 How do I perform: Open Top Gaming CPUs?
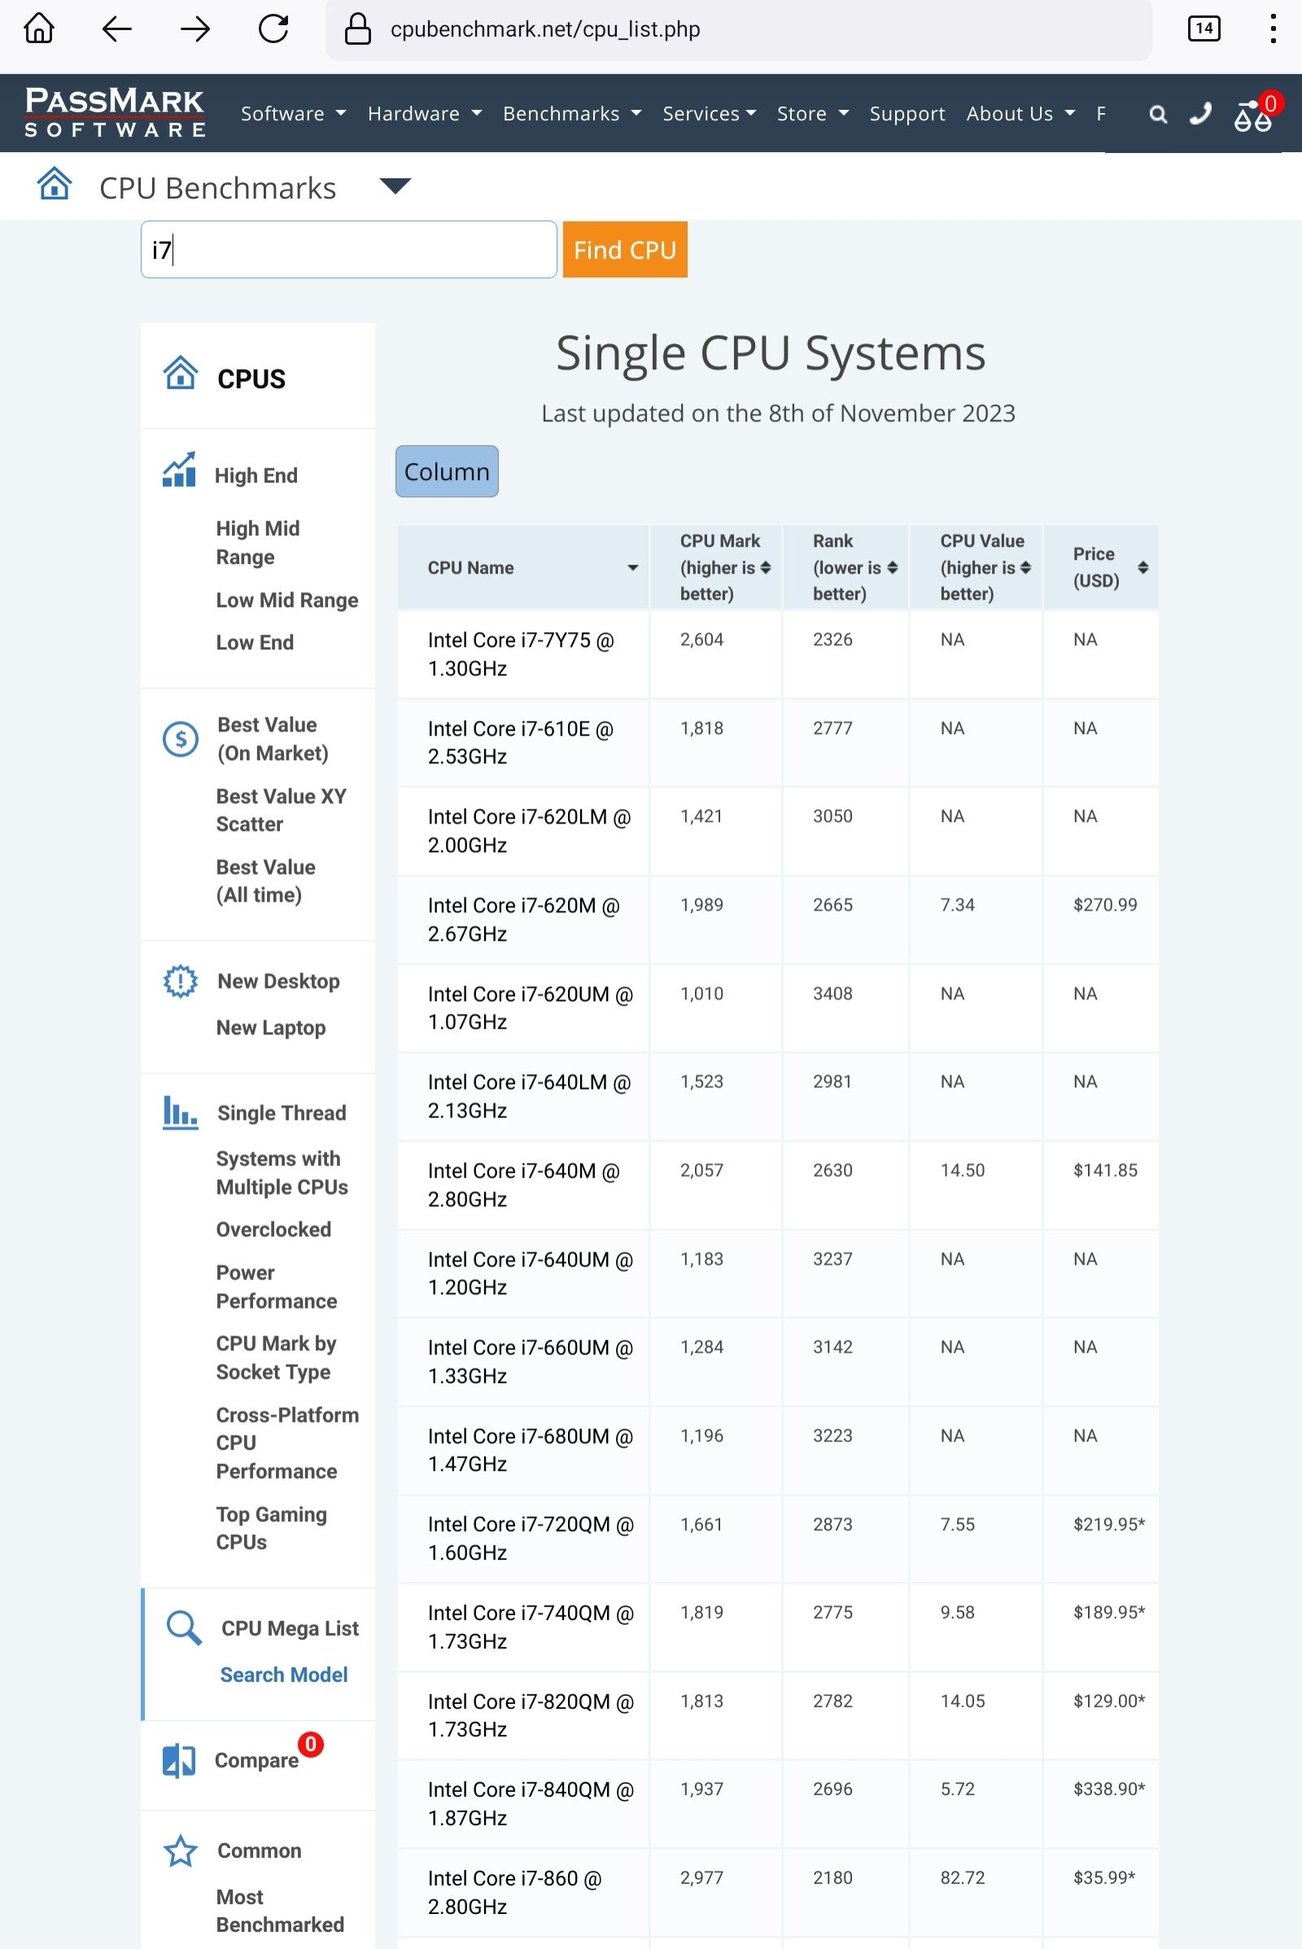271,1528
